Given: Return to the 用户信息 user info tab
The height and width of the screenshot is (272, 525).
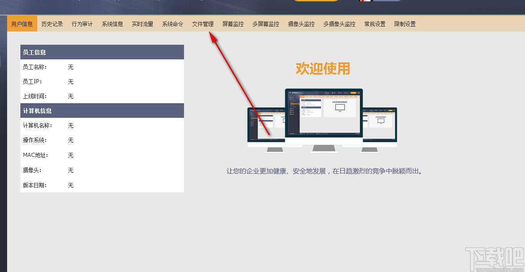Looking at the screenshot, I should click(22, 24).
